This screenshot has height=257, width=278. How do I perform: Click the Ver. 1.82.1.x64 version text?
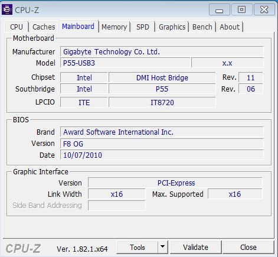tap(82, 249)
